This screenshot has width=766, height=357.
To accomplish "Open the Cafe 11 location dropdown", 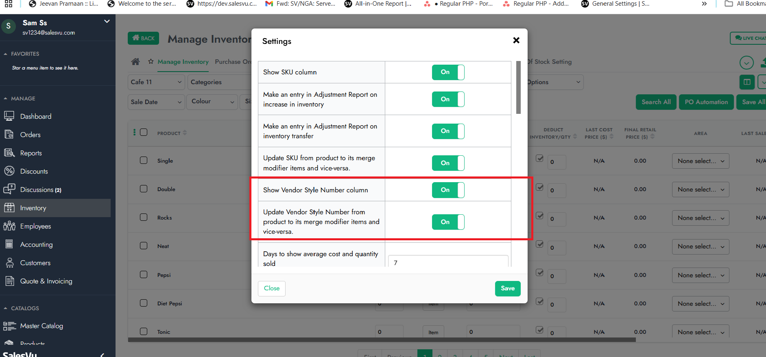I will [x=156, y=82].
